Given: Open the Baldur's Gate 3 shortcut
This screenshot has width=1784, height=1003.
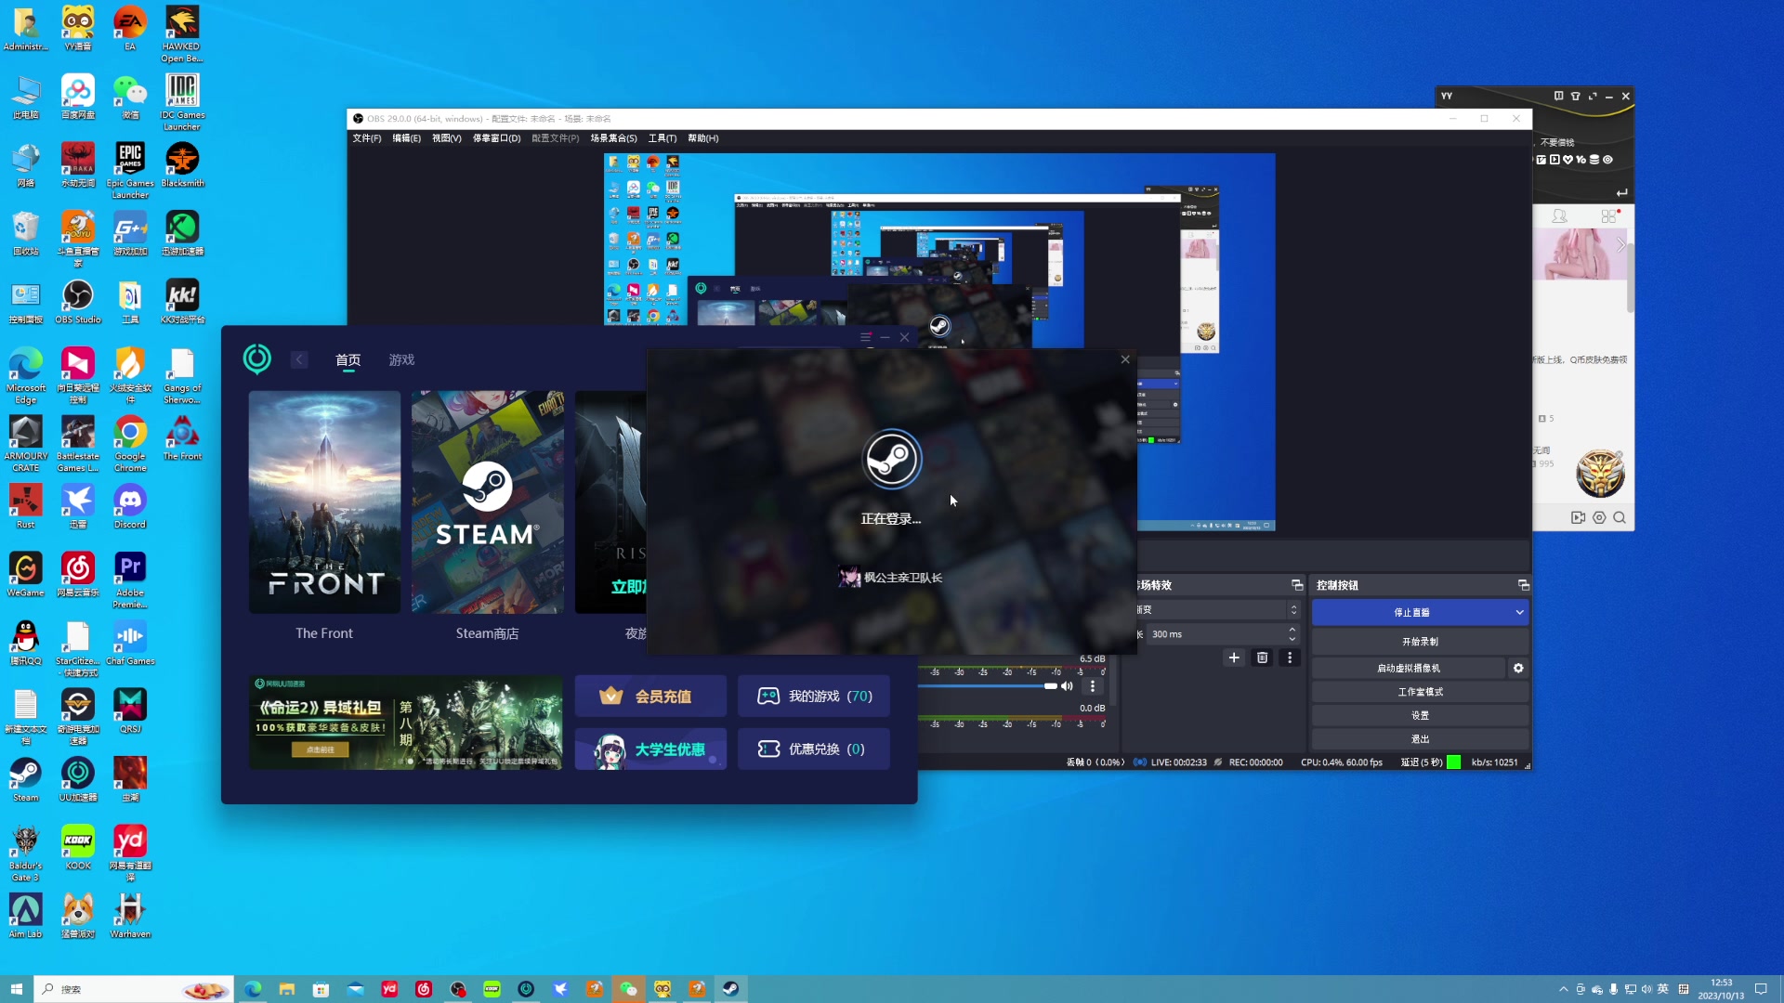Looking at the screenshot, I should (26, 853).
